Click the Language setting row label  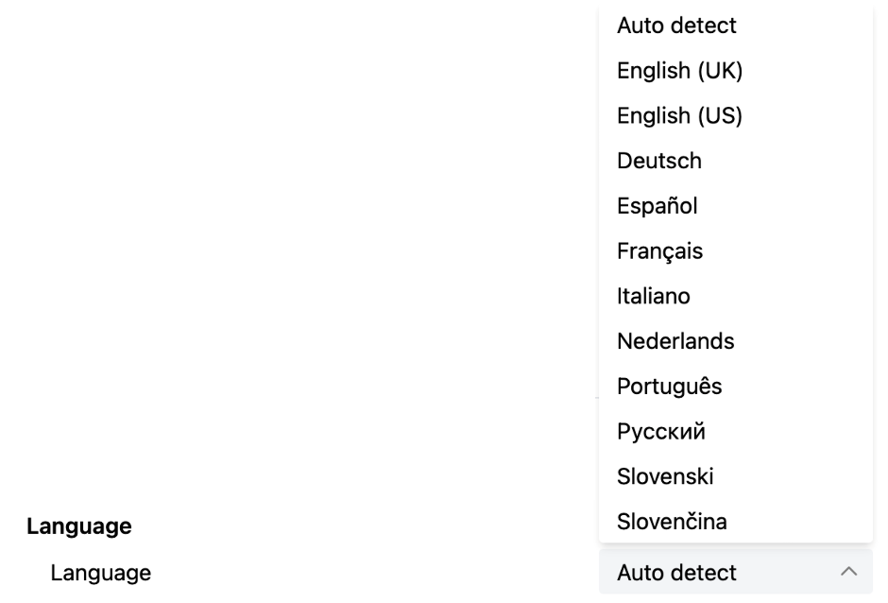pyautogui.click(x=101, y=573)
